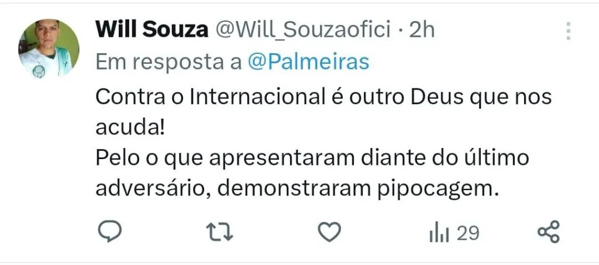Open Will Souza's profile picture
The width and height of the screenshot is (599, 265).
[49, 49]
